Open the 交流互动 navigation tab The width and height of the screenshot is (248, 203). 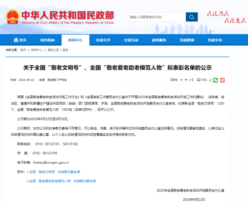131,40
